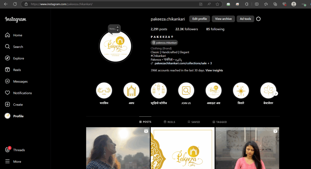Click the browser back arrow

coord(6,4)
